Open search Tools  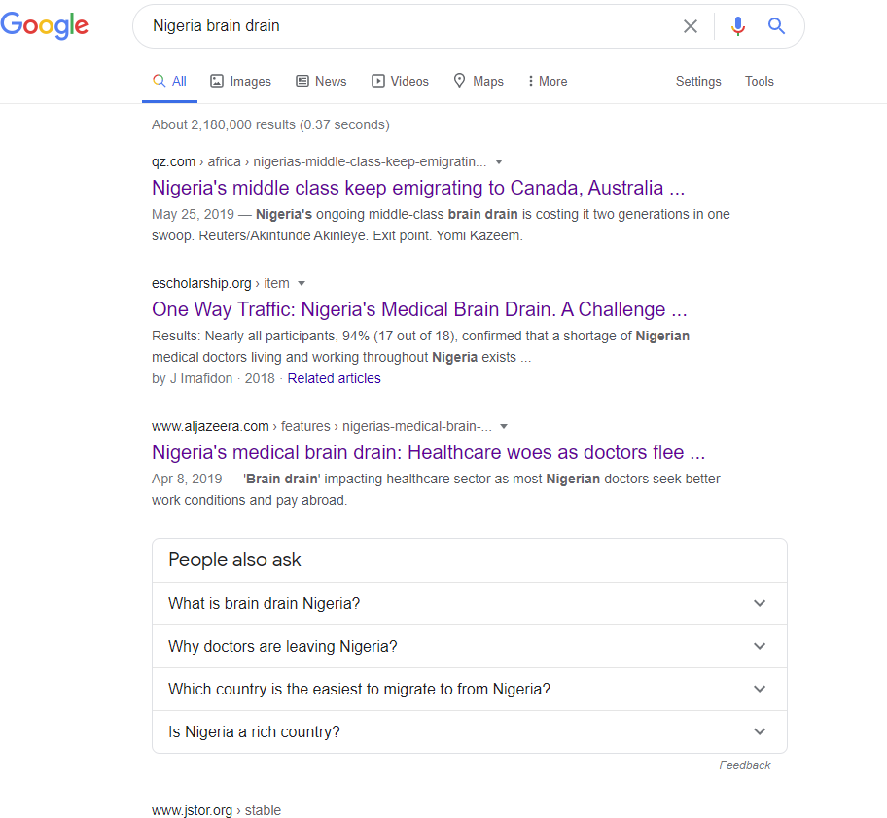point(760,82)
